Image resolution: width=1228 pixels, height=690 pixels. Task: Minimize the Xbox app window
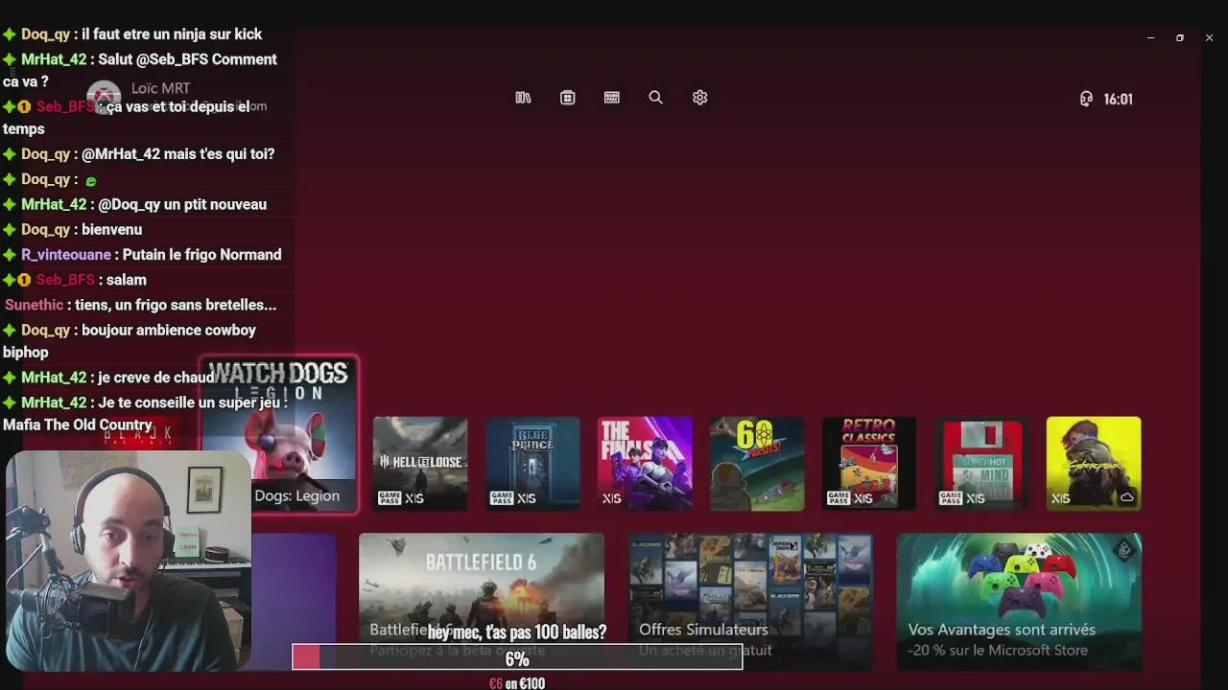(x=1150, y=38)
